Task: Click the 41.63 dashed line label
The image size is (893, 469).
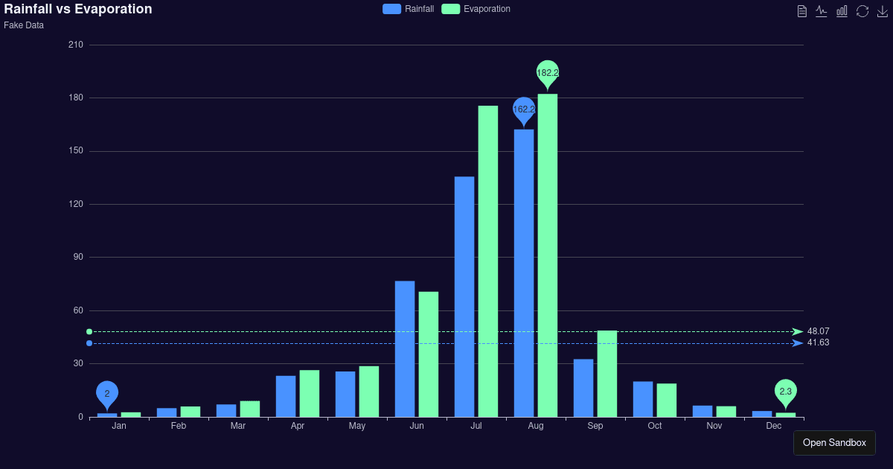Action: [x=819, y=342]
